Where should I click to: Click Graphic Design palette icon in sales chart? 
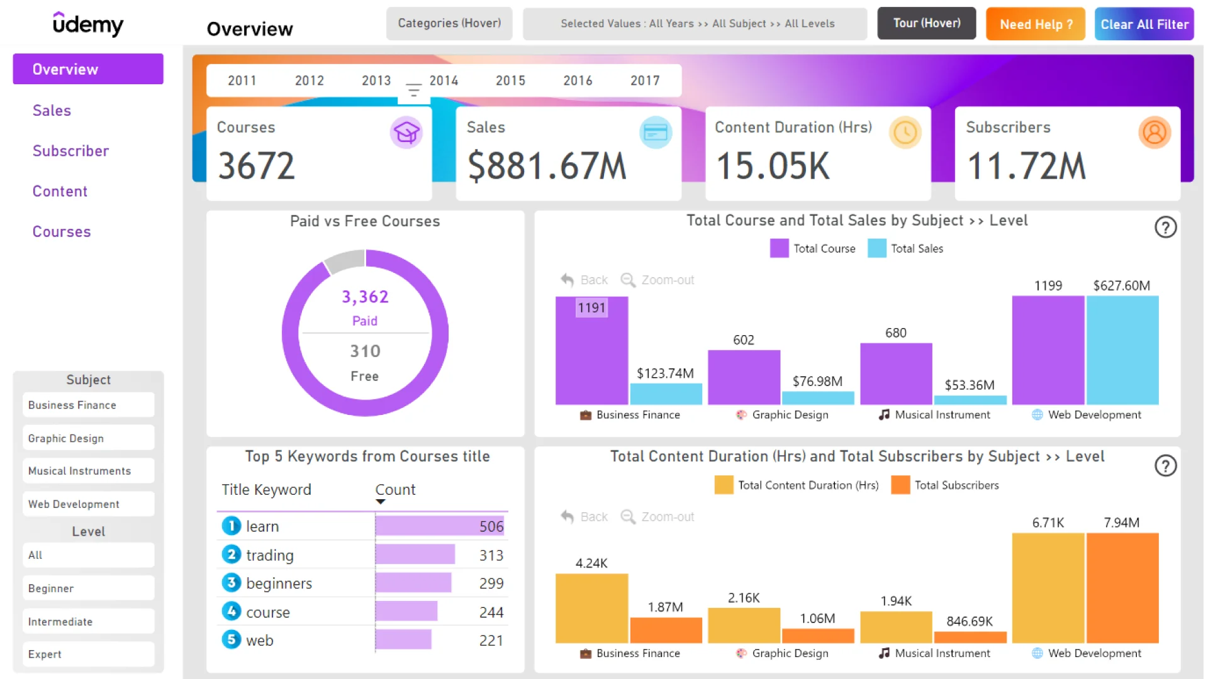(x=741, y=415)
